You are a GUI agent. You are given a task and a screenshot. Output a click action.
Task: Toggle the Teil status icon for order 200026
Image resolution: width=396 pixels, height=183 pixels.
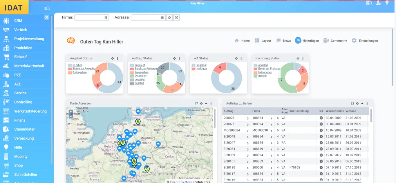[x=321, y=118]
